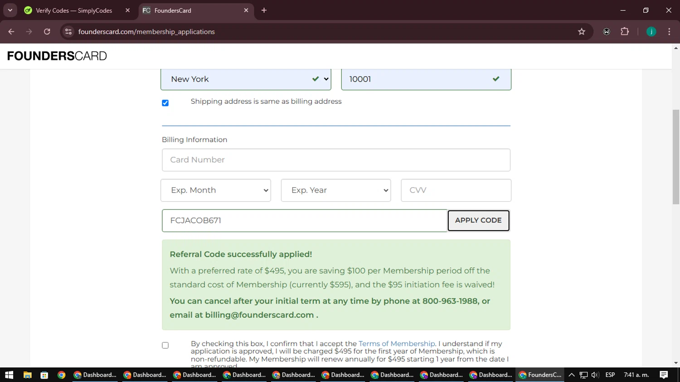
Task: Focus the Card Number field
Action: pos(336,160)
